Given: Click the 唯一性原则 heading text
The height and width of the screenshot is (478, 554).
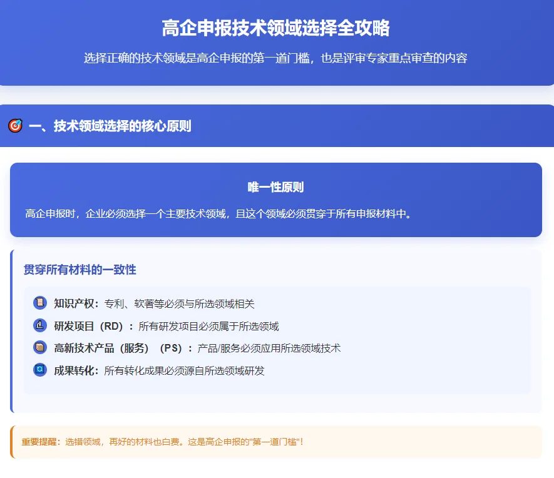Looking at the screenshot, I should click(x=276, y=185).
